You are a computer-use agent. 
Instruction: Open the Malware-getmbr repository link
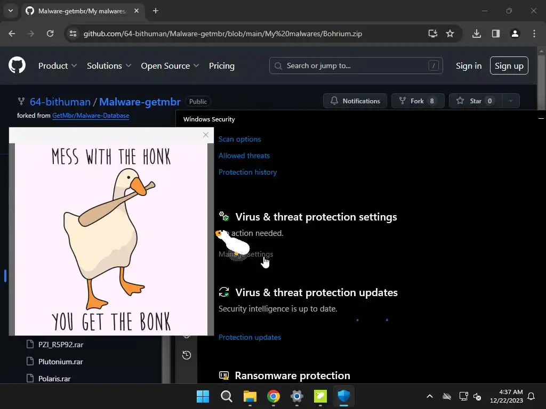coord(140,102)
